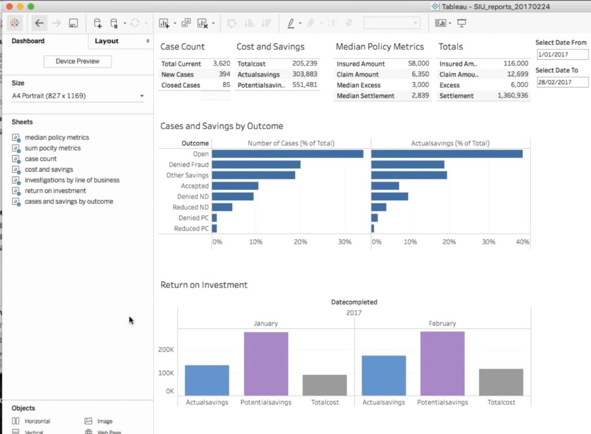Screen dimensions: 591x434
Task: Open the pause auto updates dropdown arrow
Action: (x=125, y=24)
